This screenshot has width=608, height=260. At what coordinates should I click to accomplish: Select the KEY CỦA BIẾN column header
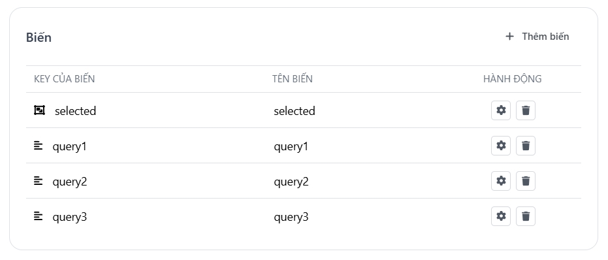coord(65,79)
